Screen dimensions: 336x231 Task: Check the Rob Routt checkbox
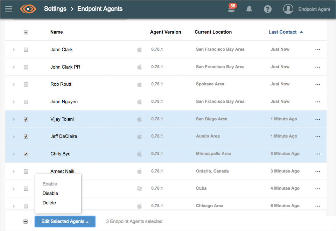click(26, 84)
